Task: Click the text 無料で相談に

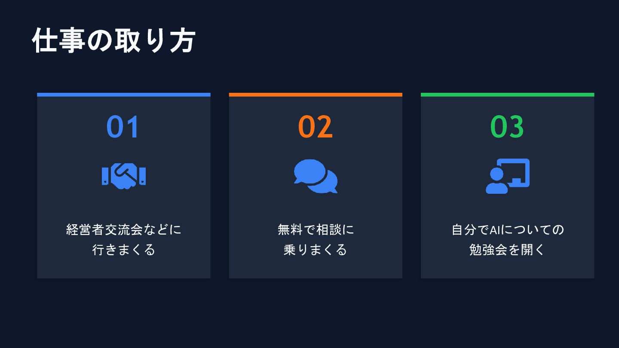Action: pos(316,229)
